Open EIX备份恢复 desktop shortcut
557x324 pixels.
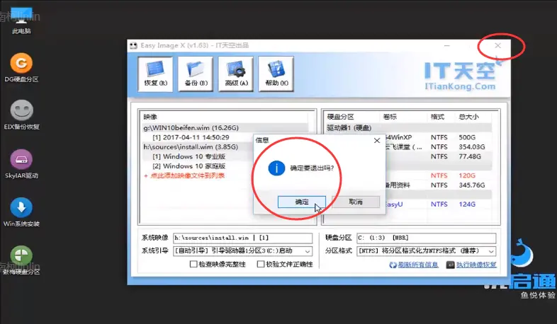pyautogui.click(x=21, y=115)
